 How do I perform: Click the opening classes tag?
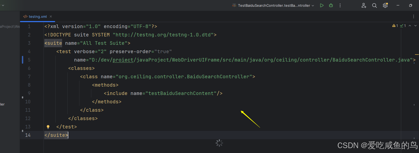(82, 68)
